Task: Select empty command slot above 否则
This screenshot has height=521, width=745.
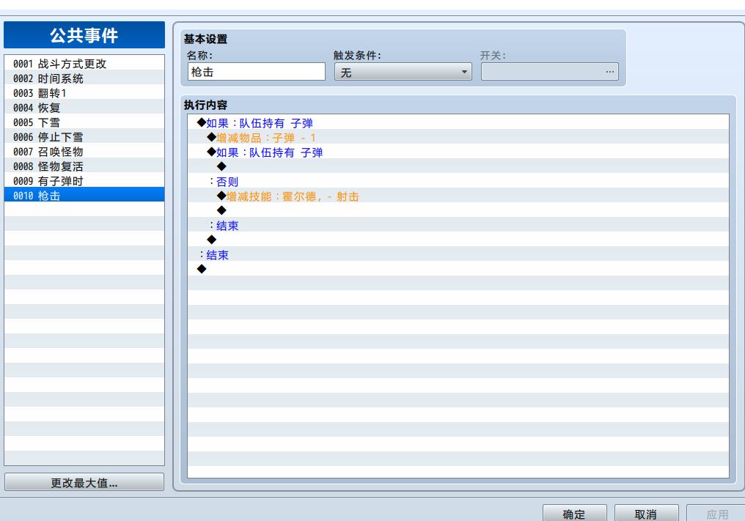Action: point(458,166)
